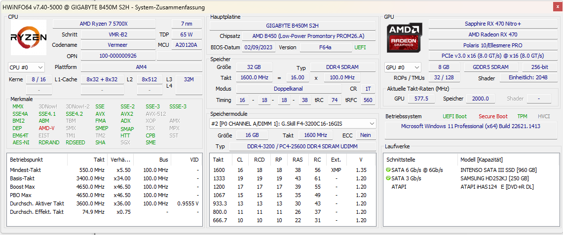Click the BIOS date 02/09/2023 field
This screenshot has width=563, height=235.
click(x=259, y=48)
